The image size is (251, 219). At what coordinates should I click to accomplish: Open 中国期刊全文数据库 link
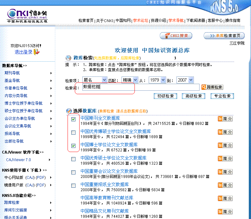click(x=100, y=118)
